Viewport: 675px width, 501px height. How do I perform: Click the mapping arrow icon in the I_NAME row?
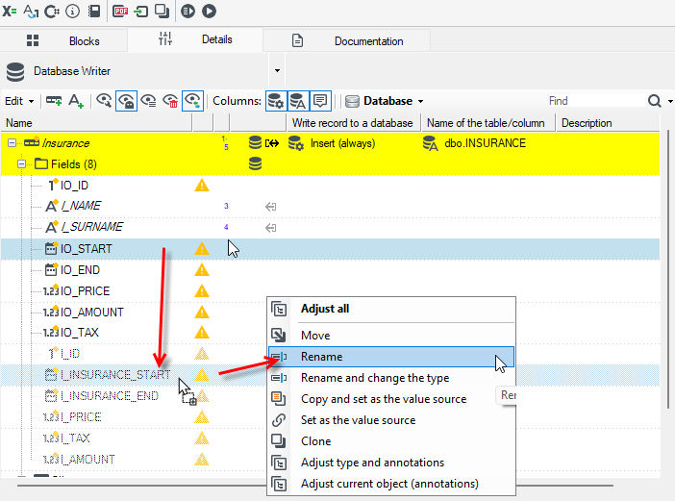[x=271, y=207]
